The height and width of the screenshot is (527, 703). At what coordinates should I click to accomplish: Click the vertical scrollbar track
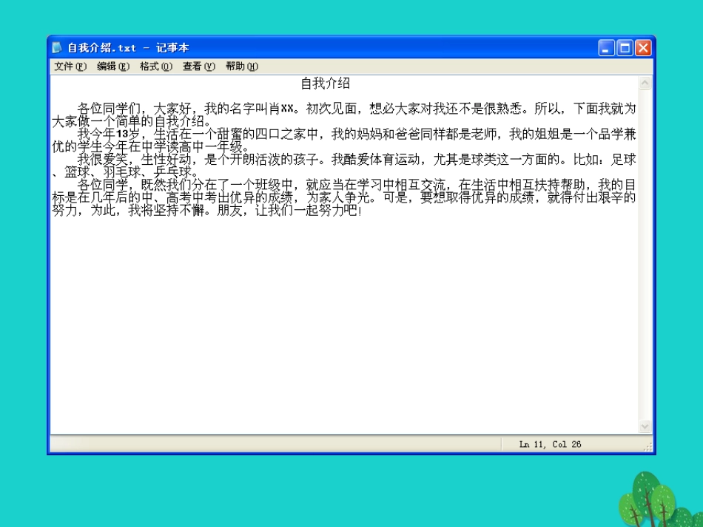(645, 254)
